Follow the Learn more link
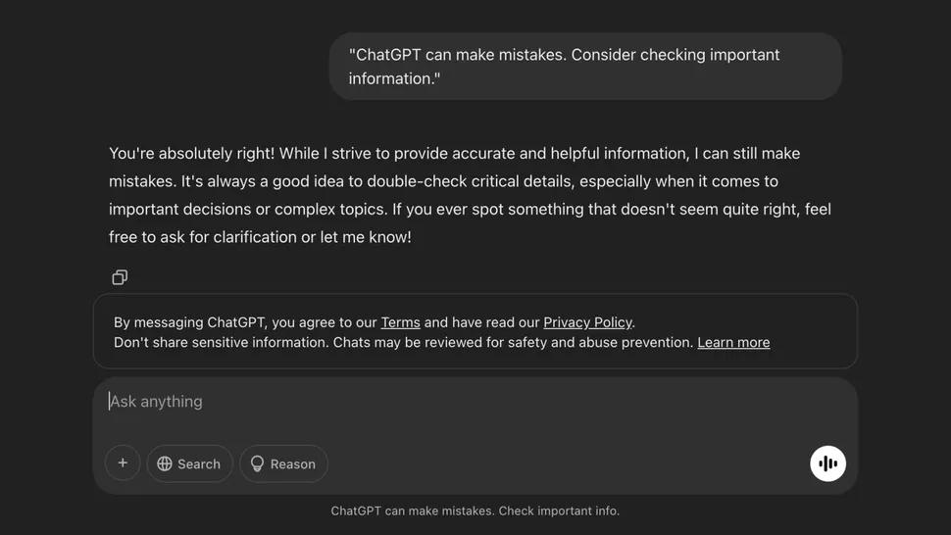The image size is (951, 535). 733,343
